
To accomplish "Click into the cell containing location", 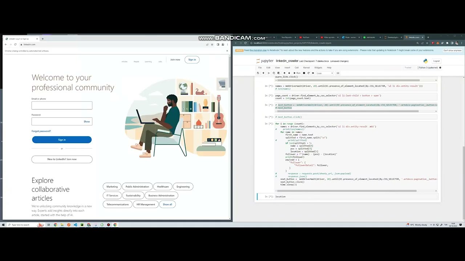I will click(356, 196).
